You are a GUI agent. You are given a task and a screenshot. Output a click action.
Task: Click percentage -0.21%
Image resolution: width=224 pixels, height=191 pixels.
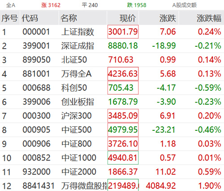point(208,46)
